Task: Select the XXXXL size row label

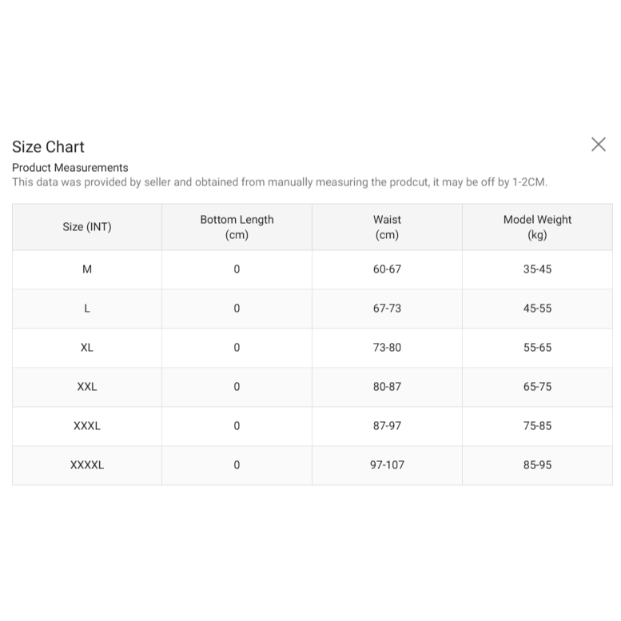Action: pos(87,465)
